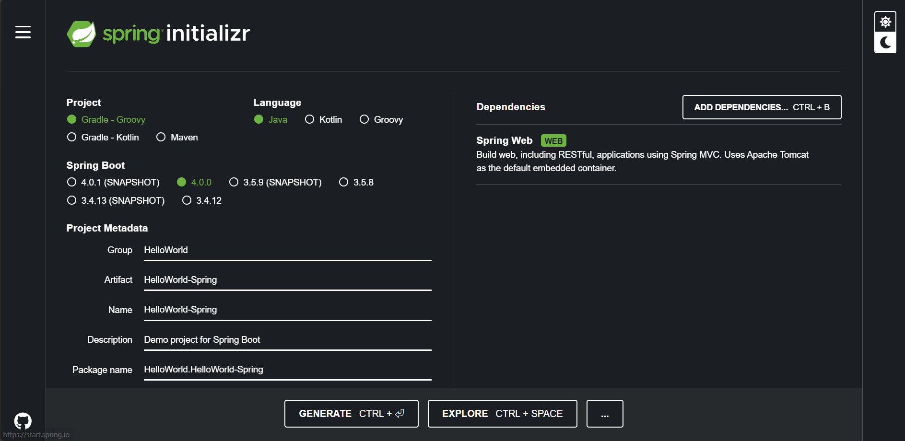Click the Spring Initializr leaf logo

(x=82, y=33)
